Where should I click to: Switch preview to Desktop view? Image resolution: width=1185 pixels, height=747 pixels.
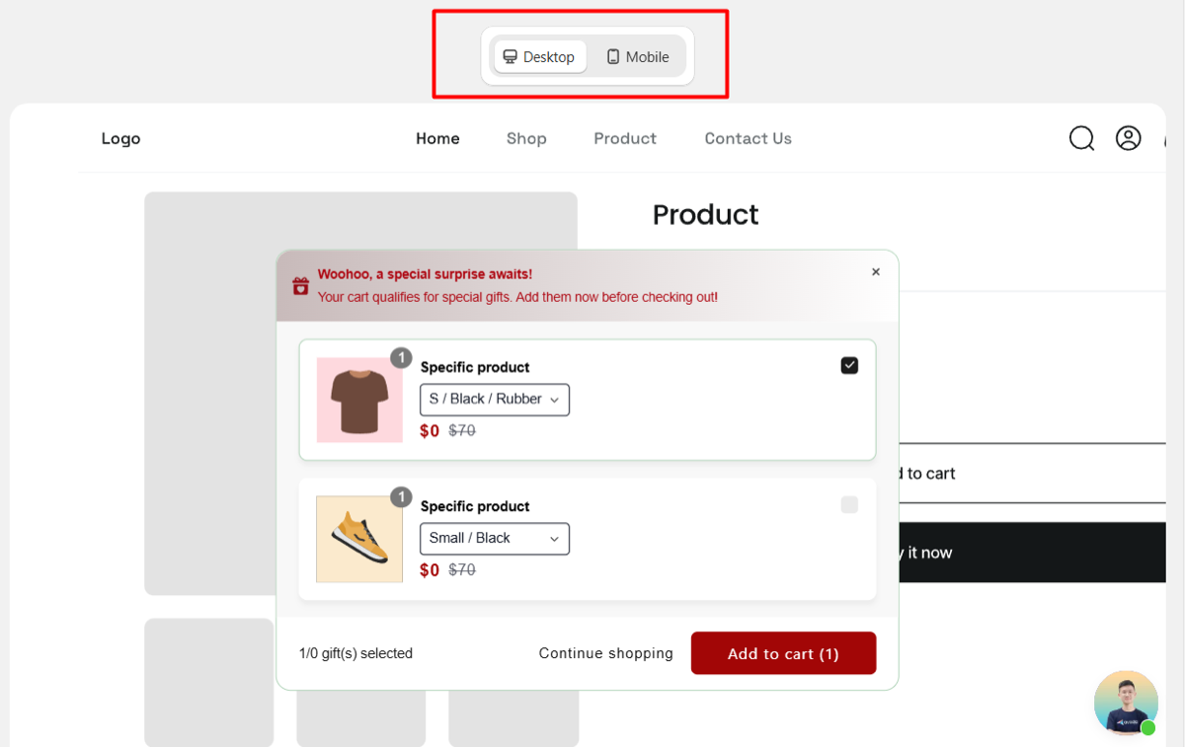(x=539, y=57)
